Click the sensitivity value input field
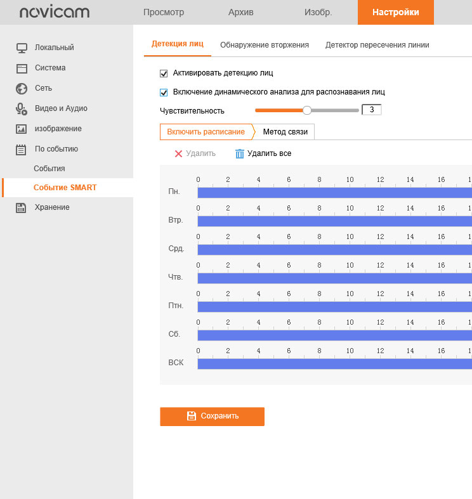The image size is (472, 499). tap(371, 110)
